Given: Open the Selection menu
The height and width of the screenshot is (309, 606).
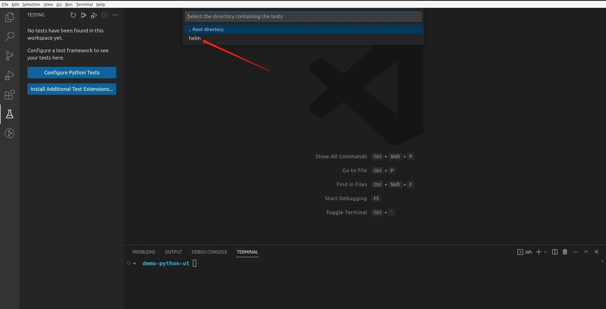Looking at the screenshot, I should click(31, 4).
